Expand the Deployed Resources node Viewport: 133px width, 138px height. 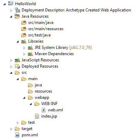11,67
